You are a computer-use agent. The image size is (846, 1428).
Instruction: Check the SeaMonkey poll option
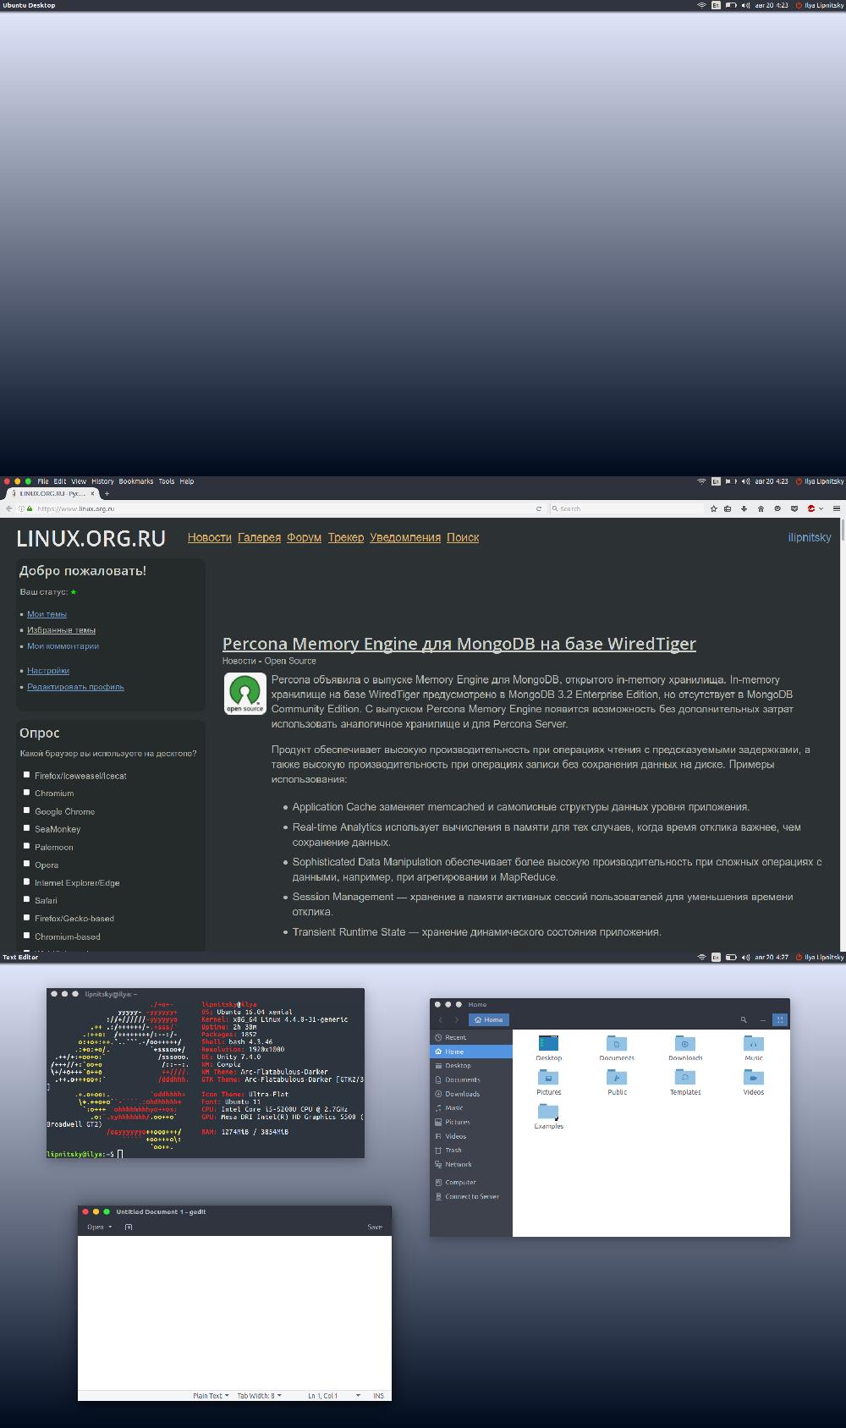coord(26,827)
